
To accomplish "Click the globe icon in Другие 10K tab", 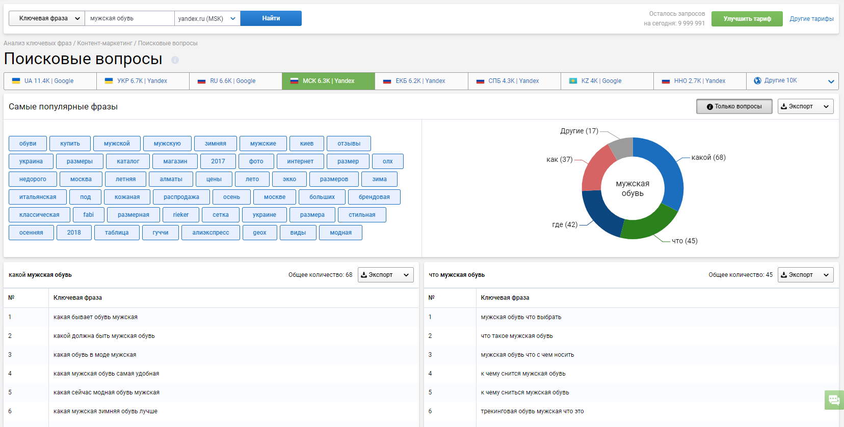I will coord(757,80).
